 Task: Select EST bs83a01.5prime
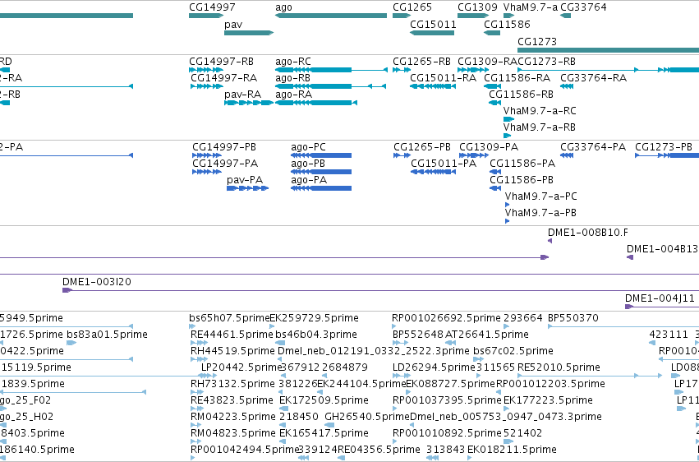coord(71,344)
